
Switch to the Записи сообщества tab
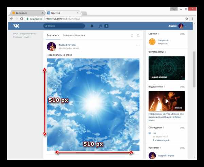(74, 35)
